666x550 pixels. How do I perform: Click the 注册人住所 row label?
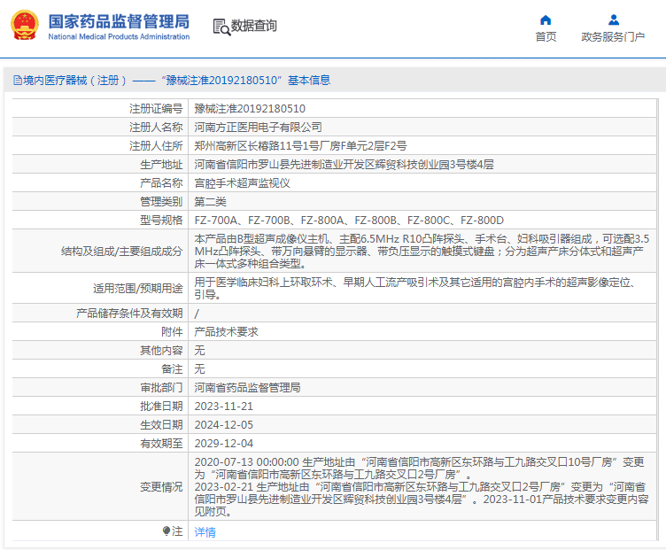pyautogui.click(x=156, y=146)
